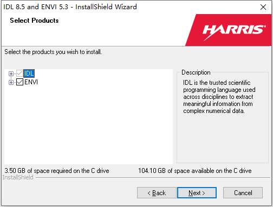Select the ENVI tree item label
The image size is (273, 207).
pos(31,82)
